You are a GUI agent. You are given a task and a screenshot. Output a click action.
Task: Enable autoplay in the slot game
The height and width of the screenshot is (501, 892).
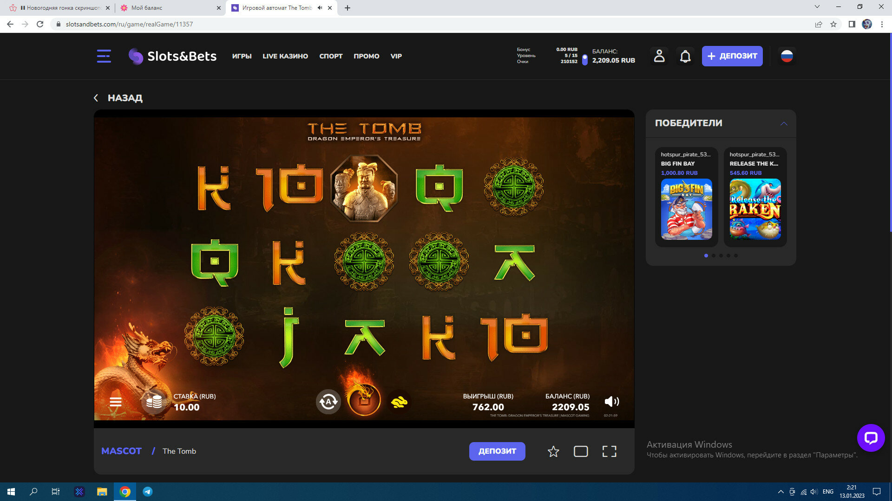click(328, 402)
